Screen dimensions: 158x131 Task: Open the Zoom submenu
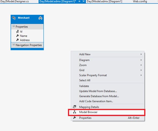83,65
